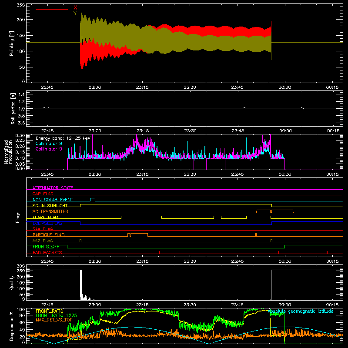The image size is (348, 348).
Task: Click the NON_SOLAR_EVENT flag label
Action: click(x=53, y=200)
